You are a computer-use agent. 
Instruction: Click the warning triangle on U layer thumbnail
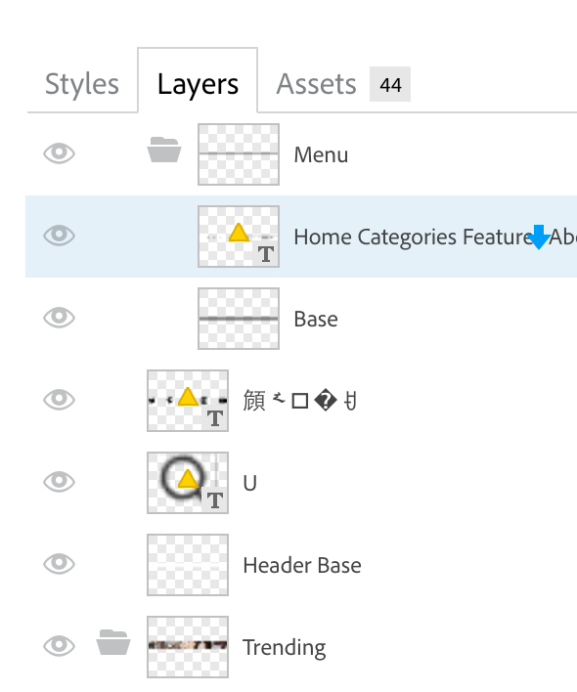pyautogui.click(x=188, y=478)
